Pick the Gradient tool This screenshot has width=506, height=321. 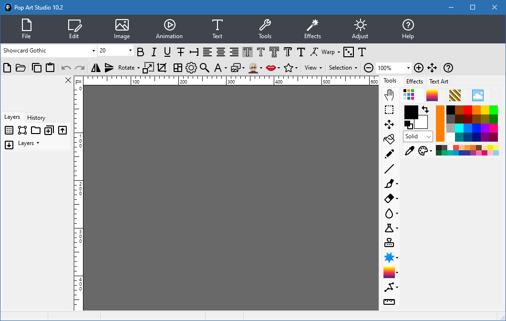pos(389,272)
